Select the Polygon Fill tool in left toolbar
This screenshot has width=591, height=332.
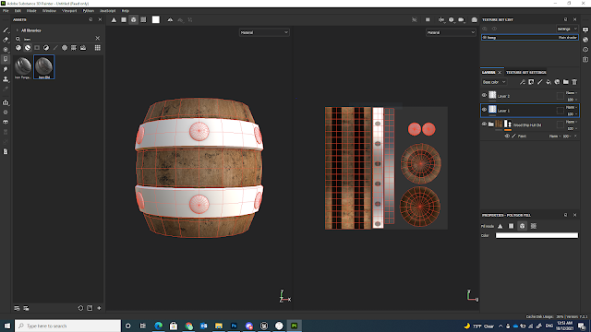[x=6, y=59]
